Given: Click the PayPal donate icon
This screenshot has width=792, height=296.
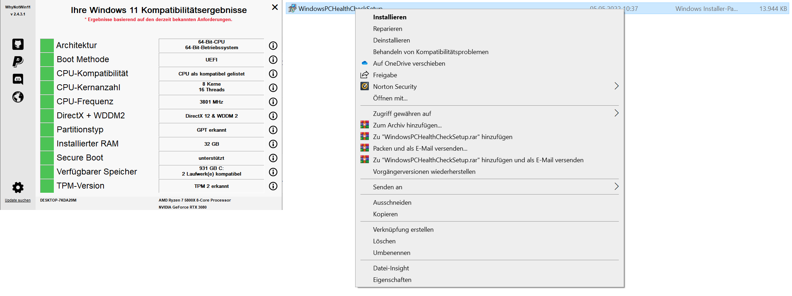Looking at the screenshot, I should pos(18,61).
